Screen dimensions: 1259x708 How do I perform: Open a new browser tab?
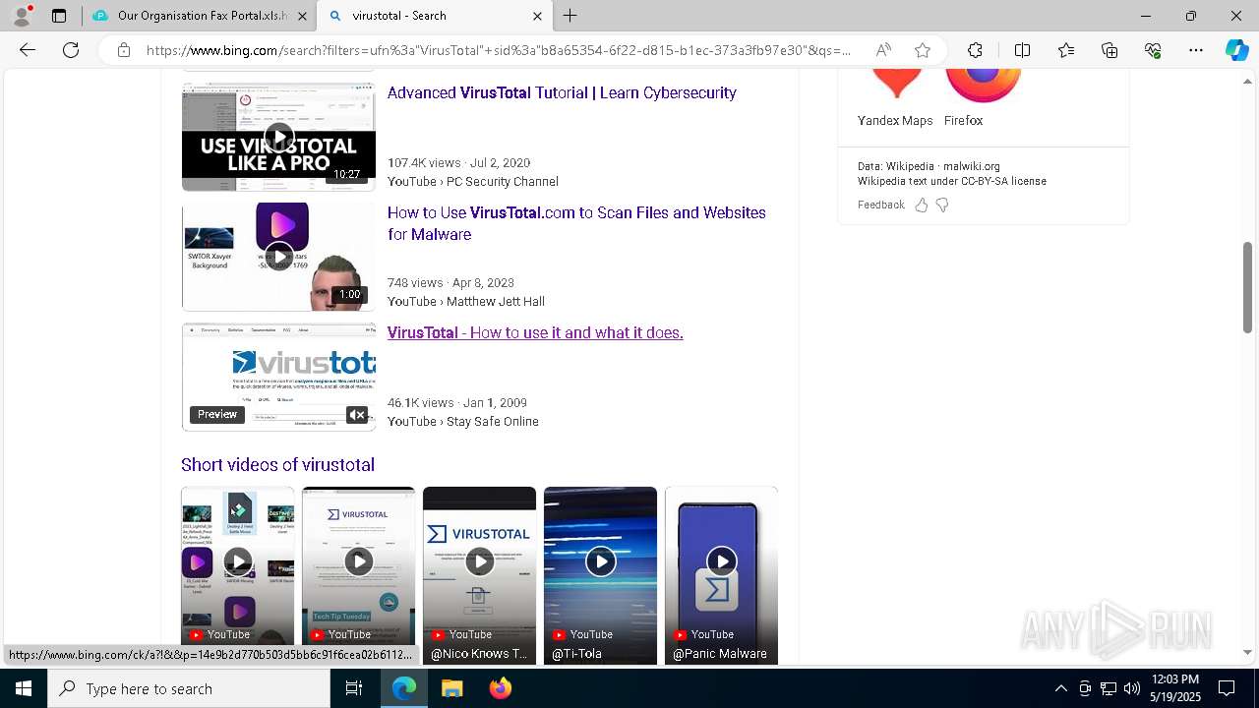[570, 16]
